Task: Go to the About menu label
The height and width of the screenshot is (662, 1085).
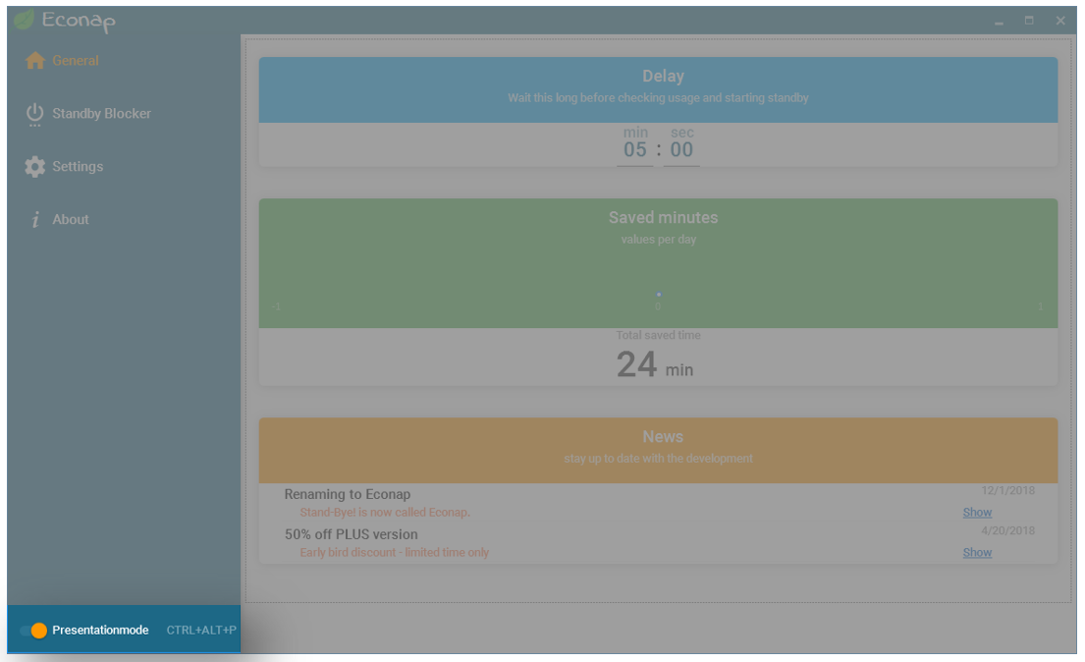Action: (71, 220)
